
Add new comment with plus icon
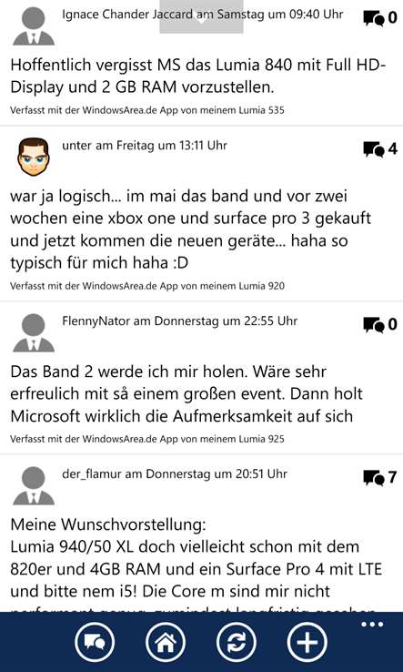pyautogui.click(x=307, y=643)
